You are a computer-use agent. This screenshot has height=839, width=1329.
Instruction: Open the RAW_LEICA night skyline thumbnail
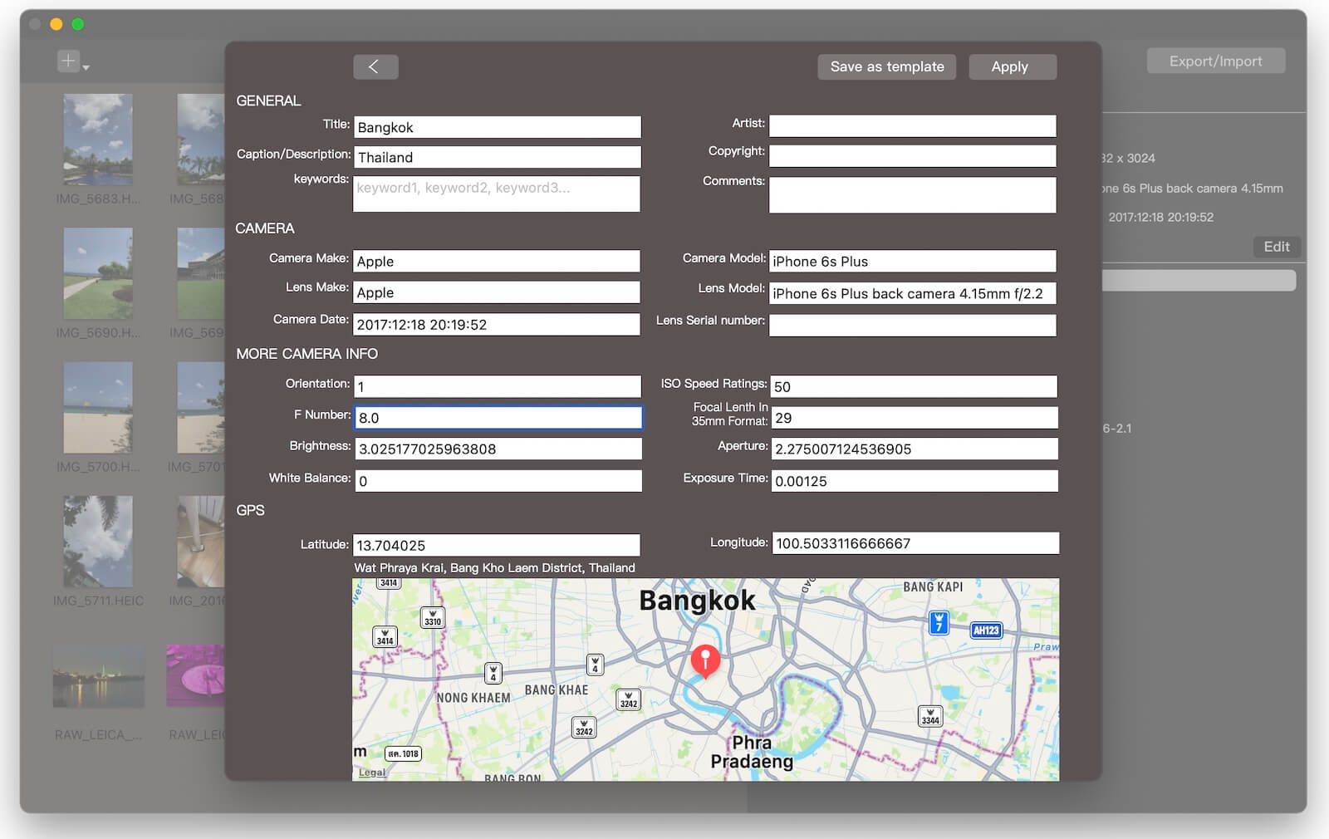pos(98,676)
